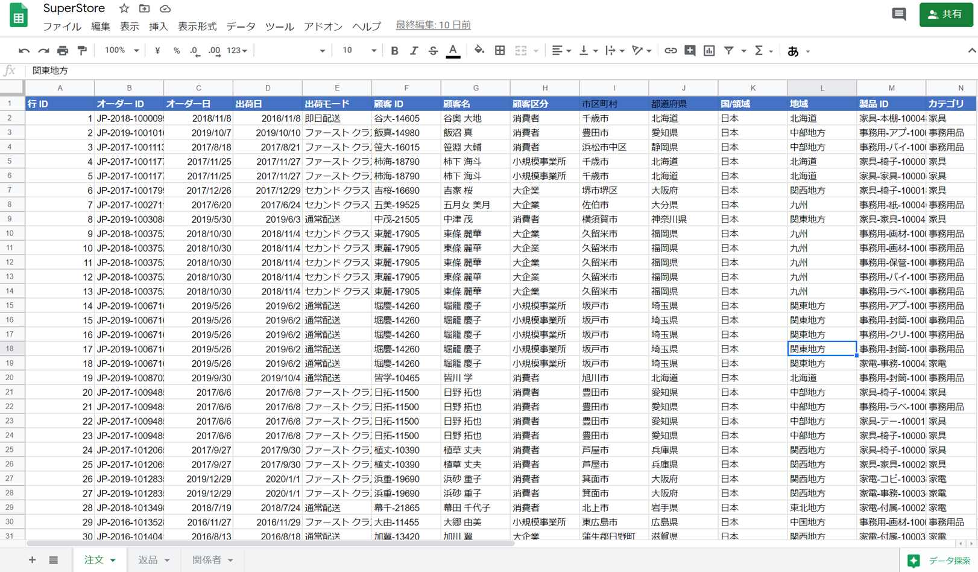Switch to the 返品 sheet tab

pos(149,560)
